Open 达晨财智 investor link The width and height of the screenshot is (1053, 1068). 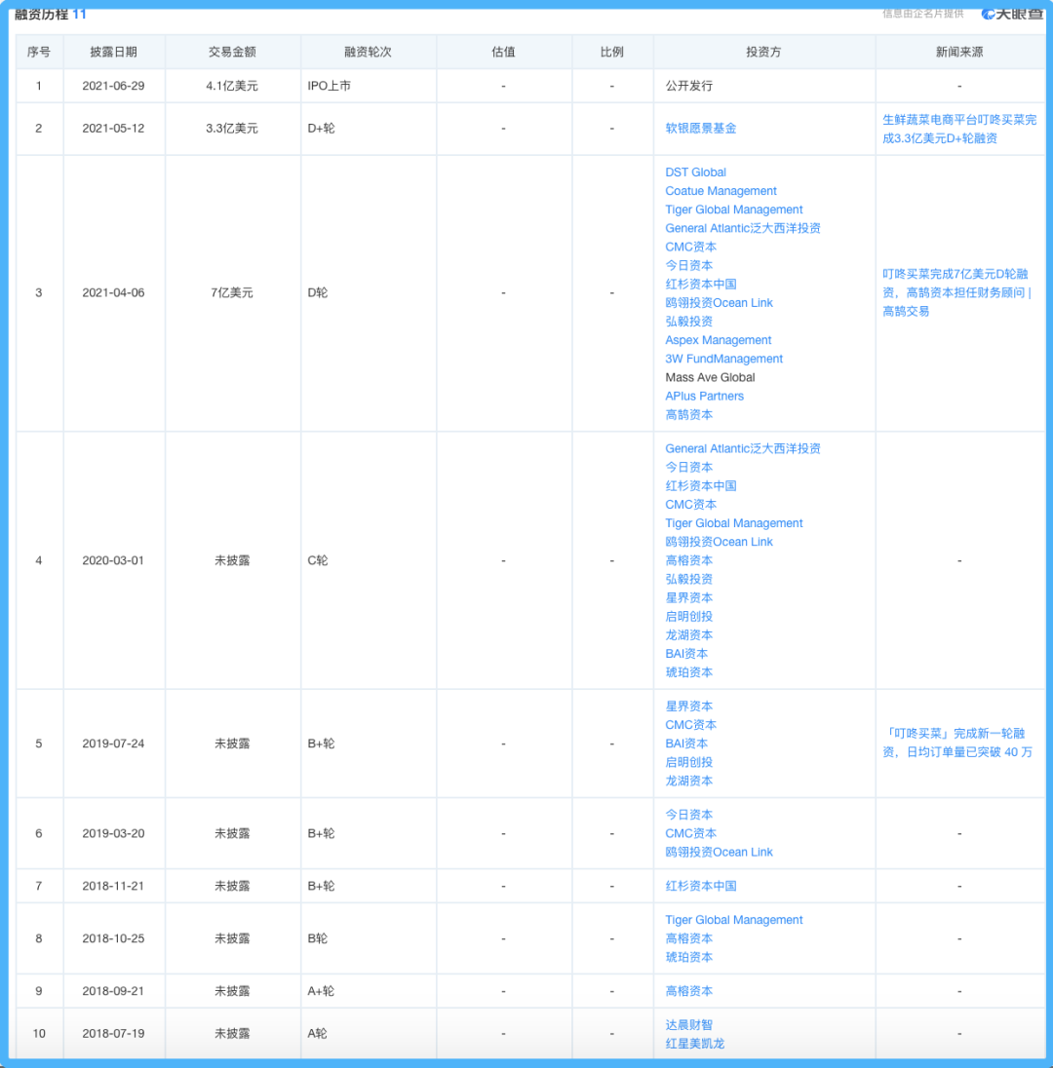(x=689, y=1024)
